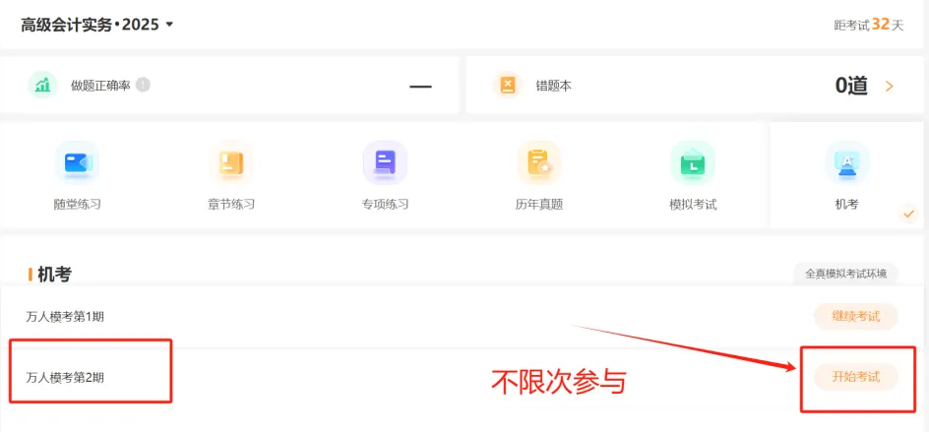
Task: Open the 高级会计实务·2025 course dropdown
Action: pos(96,25)
